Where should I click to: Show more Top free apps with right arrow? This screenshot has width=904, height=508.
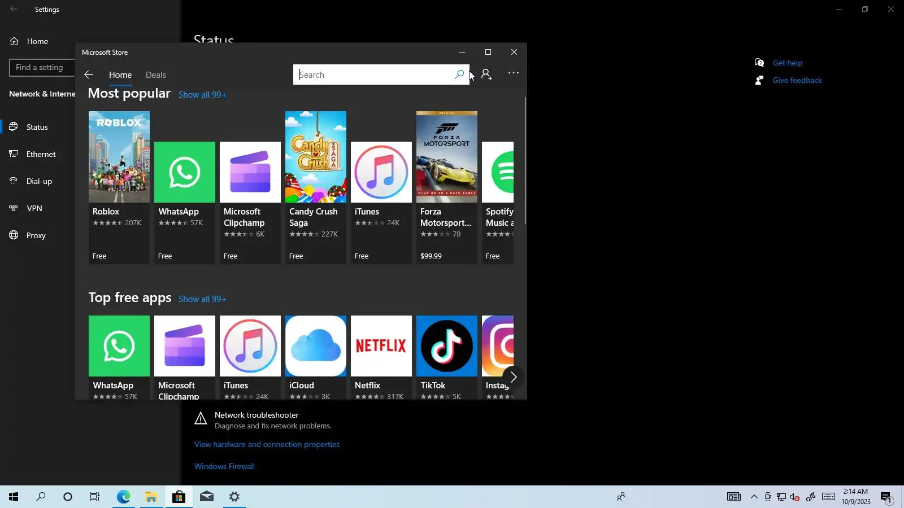coord(513,377)
